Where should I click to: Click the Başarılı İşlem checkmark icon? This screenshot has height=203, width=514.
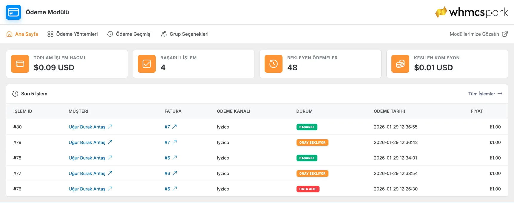(x=147, y=64)
